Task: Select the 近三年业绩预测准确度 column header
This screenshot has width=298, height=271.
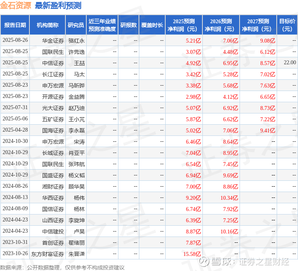Action: point(102,25)
